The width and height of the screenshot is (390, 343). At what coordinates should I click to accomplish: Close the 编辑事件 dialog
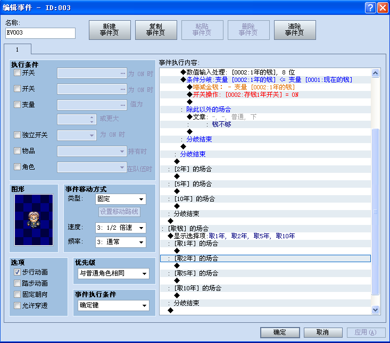[383, 7]
